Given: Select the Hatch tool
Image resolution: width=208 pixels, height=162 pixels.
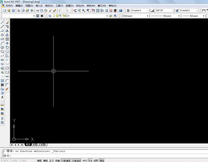Looking at the screenshot, I should click(x=2, y=81).
